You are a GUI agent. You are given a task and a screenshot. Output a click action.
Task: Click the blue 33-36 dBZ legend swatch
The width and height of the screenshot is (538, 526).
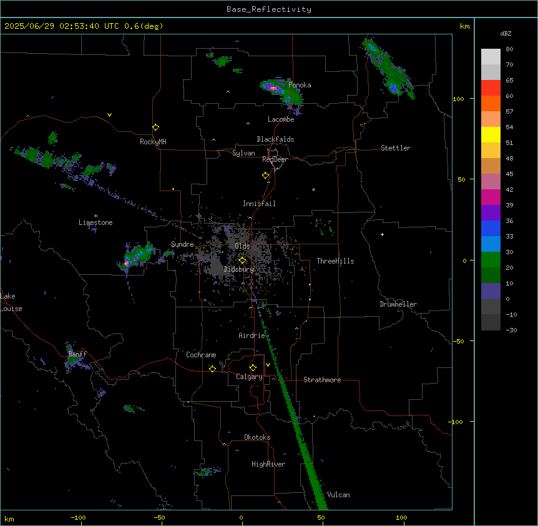tap(491, 228)
